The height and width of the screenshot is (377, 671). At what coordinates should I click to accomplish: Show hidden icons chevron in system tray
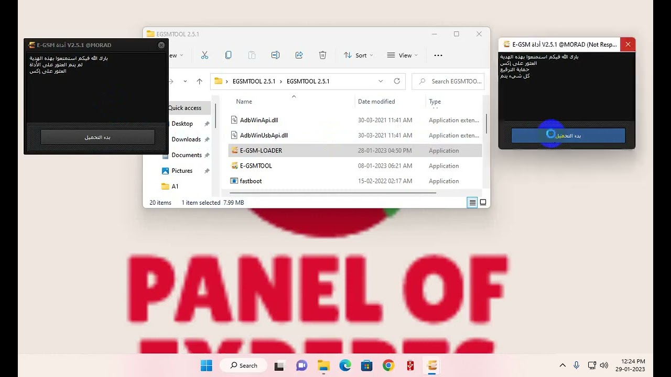point(562,365)
